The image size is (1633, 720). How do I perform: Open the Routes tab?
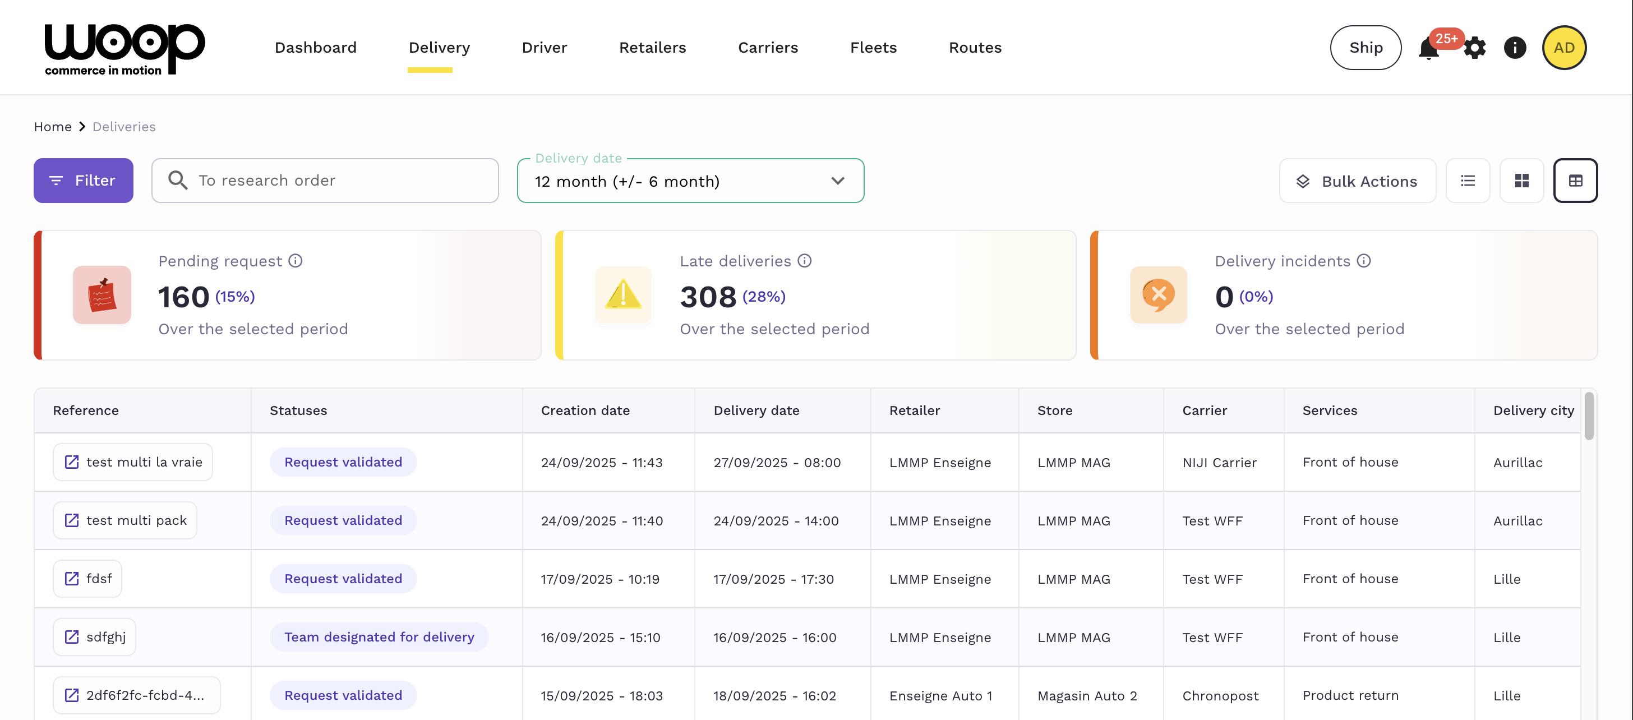[974, 48]
